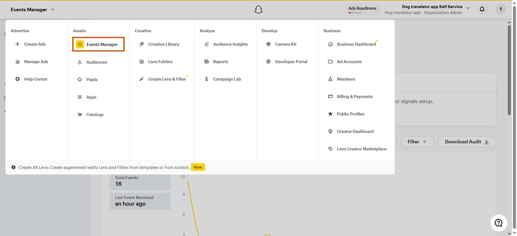Click the Ads Readiness button
This screenshot has width=517, height=236.
362,9
